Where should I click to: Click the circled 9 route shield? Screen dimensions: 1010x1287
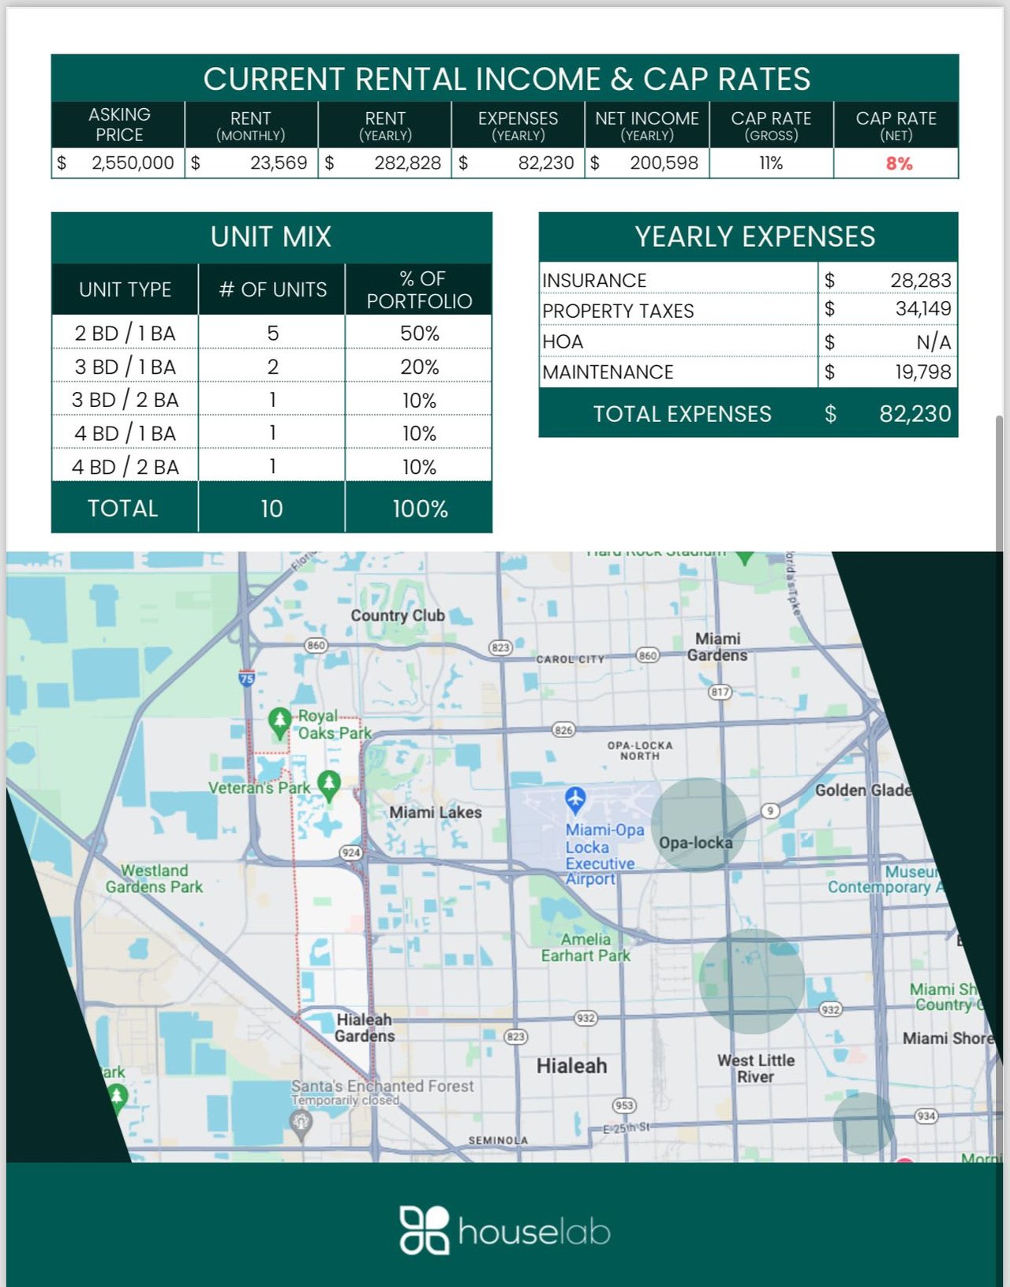[770, 811]
